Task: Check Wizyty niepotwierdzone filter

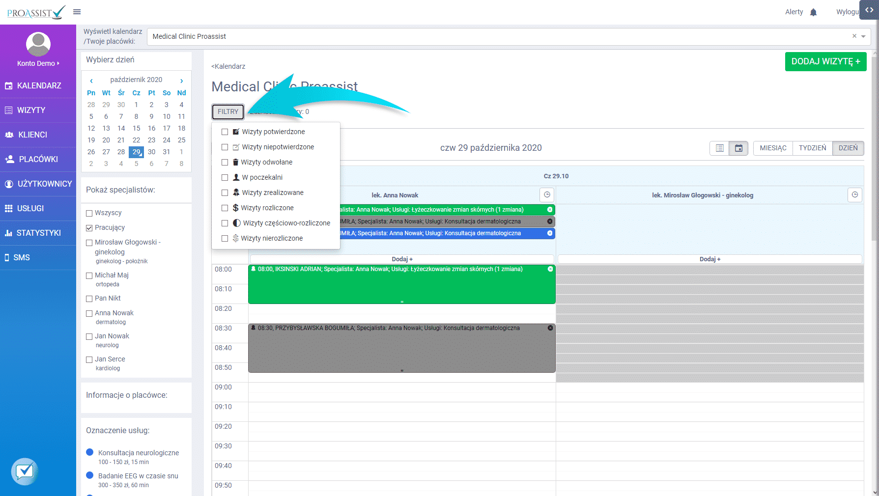Action: click(225, 147)
